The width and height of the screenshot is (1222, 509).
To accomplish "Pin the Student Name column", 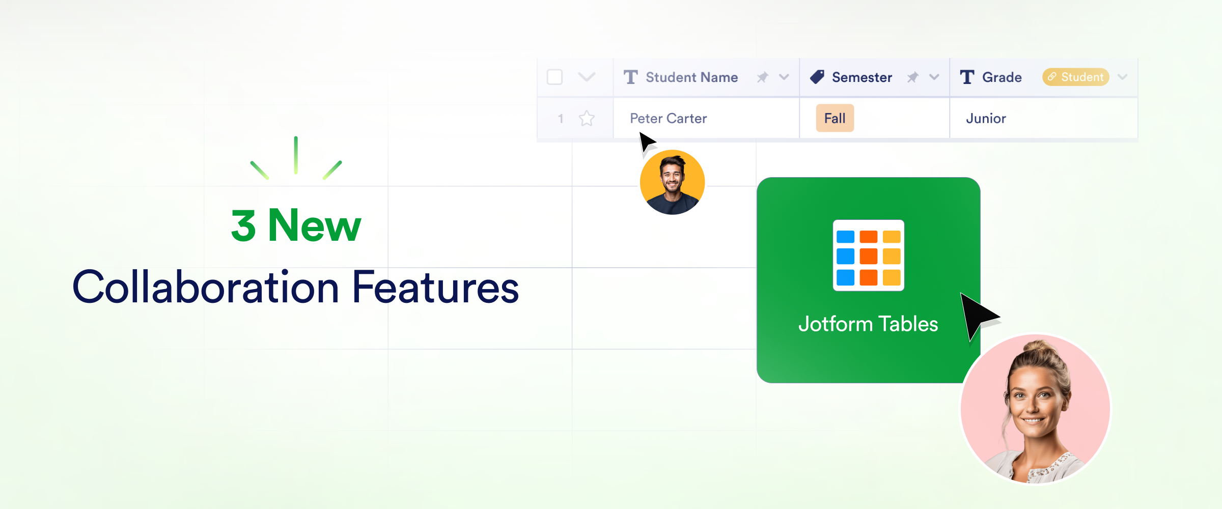I will [x=762, y=77].
